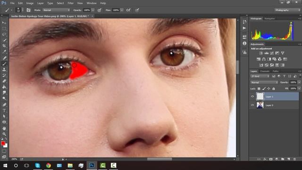Switch to the Channels tab

click(265, 71)
